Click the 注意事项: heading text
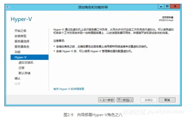This screenshot has height=118, width=187. (59, 41)
